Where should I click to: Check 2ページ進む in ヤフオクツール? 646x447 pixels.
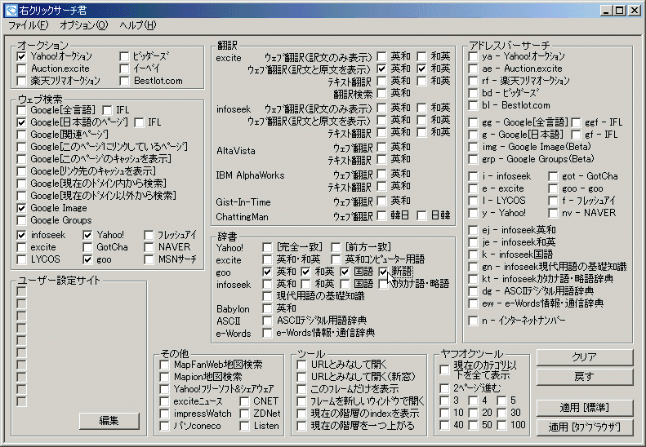(444, 388)
